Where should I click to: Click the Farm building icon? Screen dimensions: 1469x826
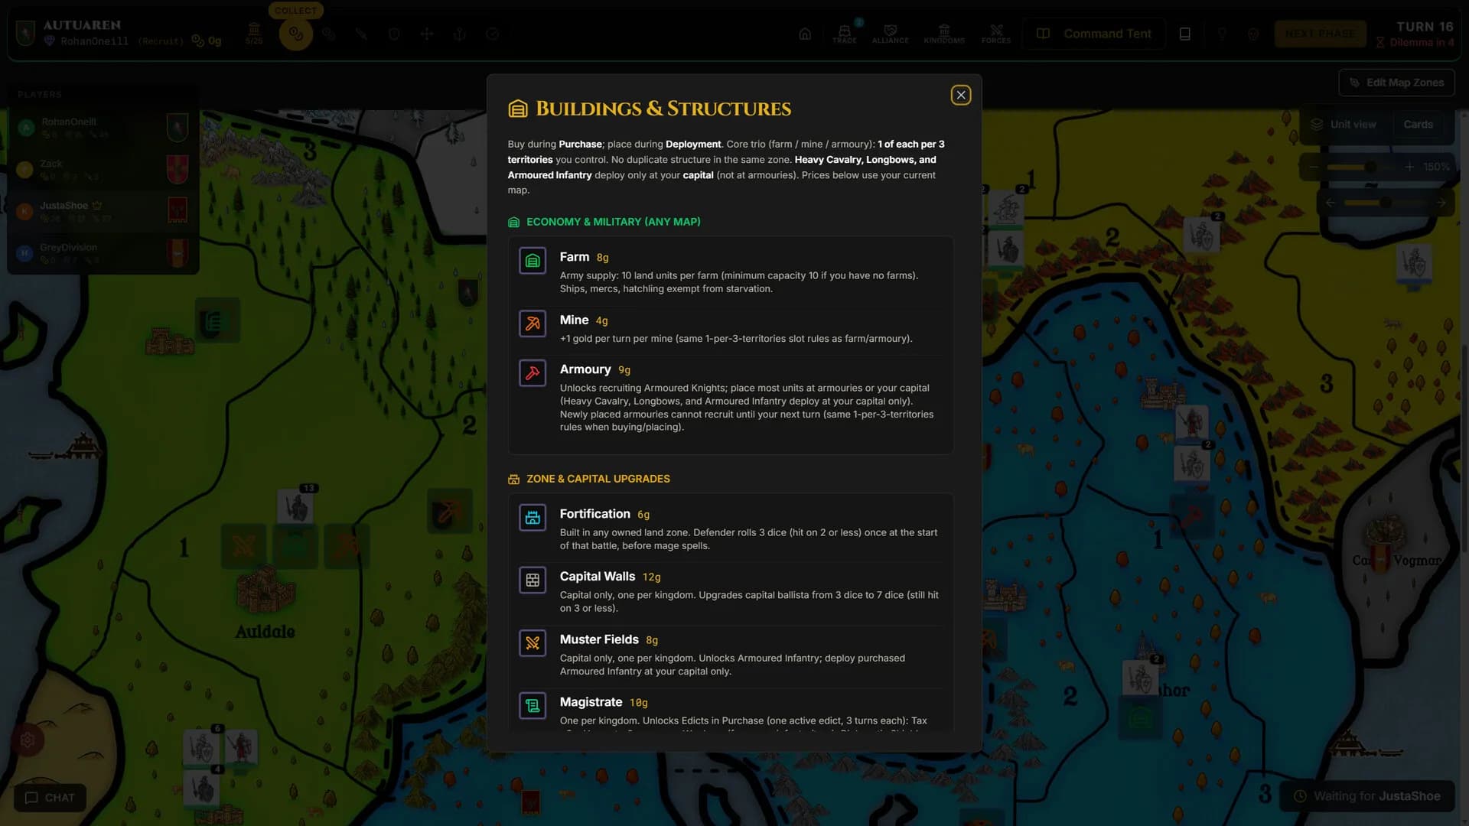coord(533,261)
